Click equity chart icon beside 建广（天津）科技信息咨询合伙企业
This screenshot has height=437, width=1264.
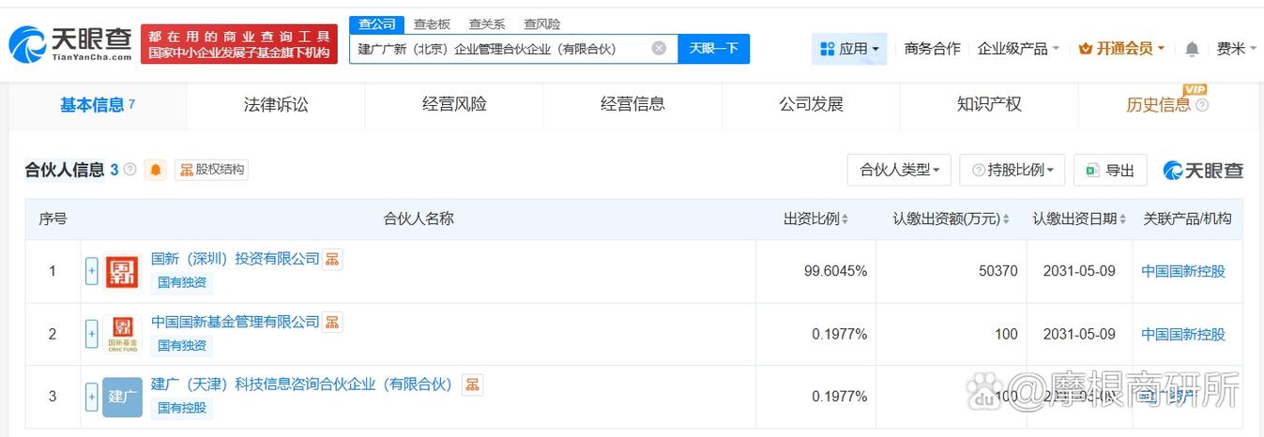click(x=473, y=384)
